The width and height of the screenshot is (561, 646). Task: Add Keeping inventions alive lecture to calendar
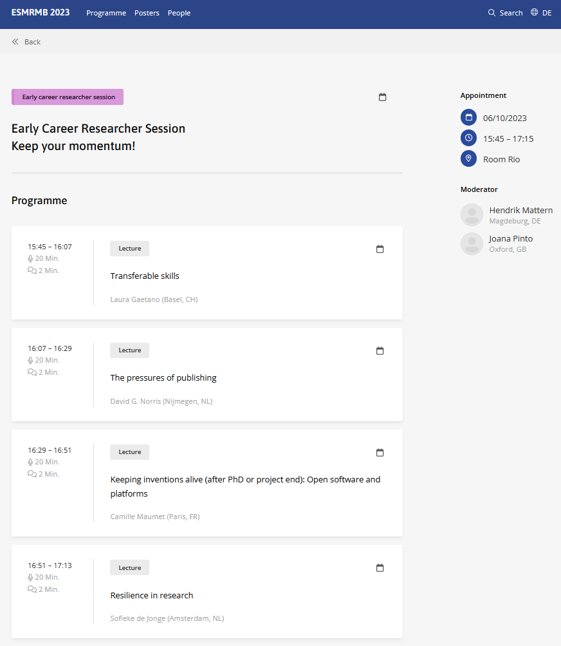380,452
